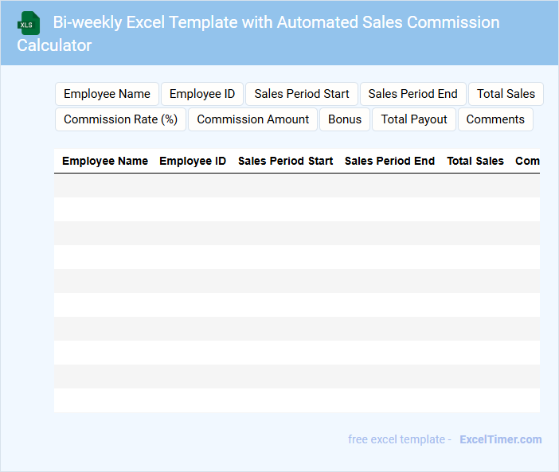The height and width of the screenshot is (472, 559).
Task: Select the Bonus tag
Action: coord(345,119)
